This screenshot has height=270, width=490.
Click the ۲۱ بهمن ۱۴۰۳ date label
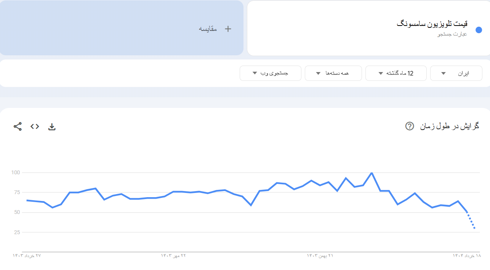tap(320, 256)
